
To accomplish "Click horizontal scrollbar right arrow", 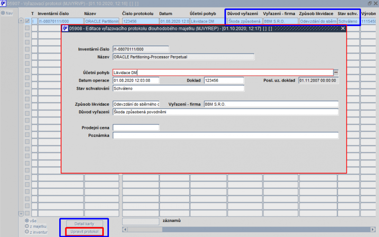I will coord(373,229).
